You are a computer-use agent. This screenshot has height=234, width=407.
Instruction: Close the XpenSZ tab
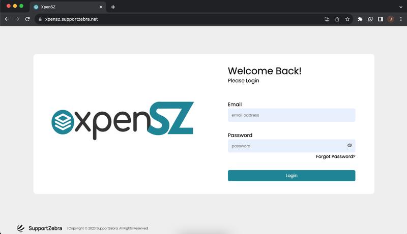pos(101,7)
